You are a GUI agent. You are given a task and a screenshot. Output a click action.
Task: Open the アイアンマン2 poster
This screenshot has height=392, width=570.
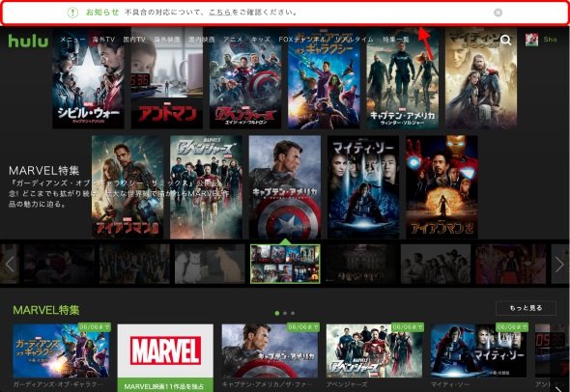coord(442,187)
